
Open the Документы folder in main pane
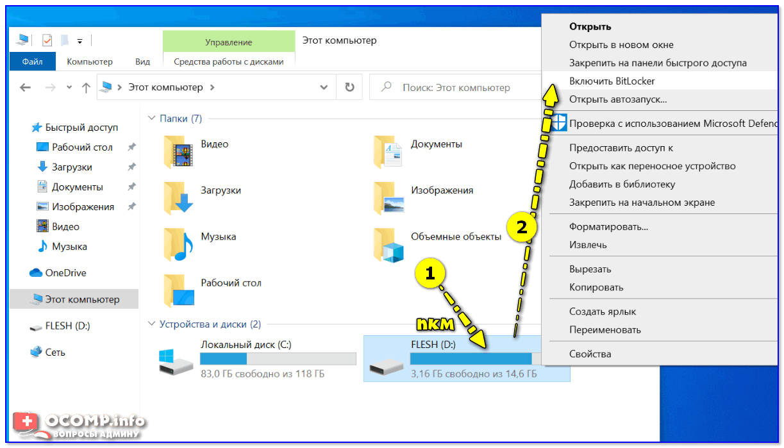tap(388, 151)
